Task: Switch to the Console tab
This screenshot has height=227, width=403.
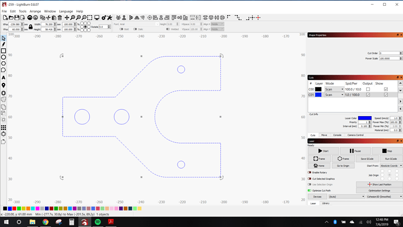Action: [337, 135]
